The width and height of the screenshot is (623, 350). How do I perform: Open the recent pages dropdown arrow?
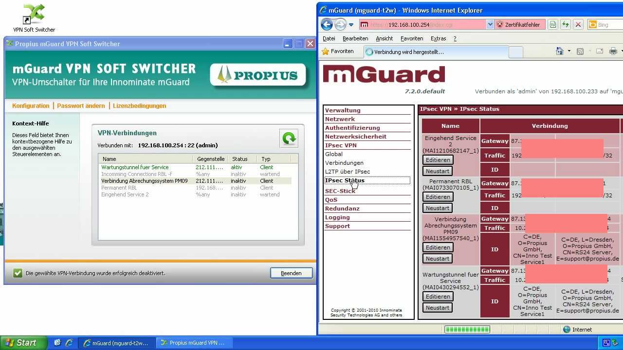point(351,25)
